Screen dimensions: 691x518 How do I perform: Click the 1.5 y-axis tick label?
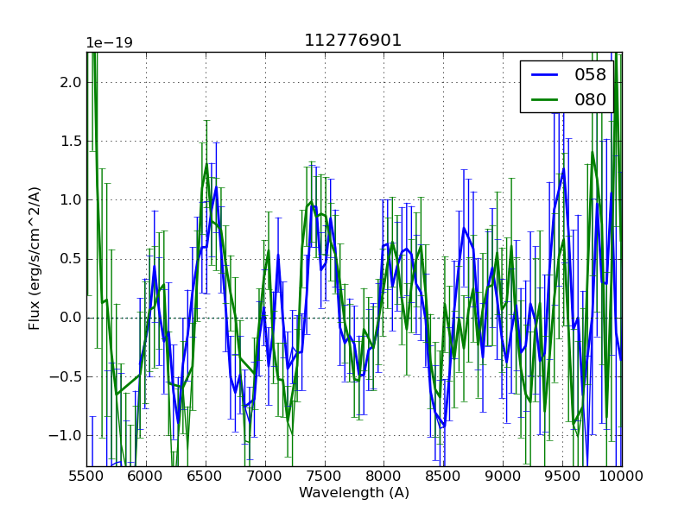coord(70,142)
